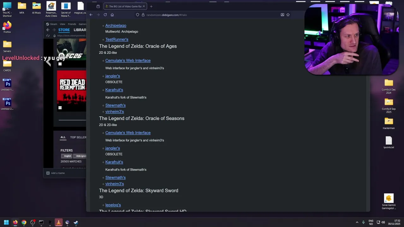Remove the Hide ignored filter tag in Steam
This screenshot has width=404, height=227.
80,156
